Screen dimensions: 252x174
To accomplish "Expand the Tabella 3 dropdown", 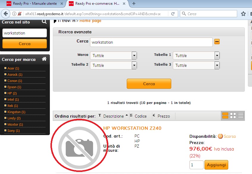I will pos(196,65).
